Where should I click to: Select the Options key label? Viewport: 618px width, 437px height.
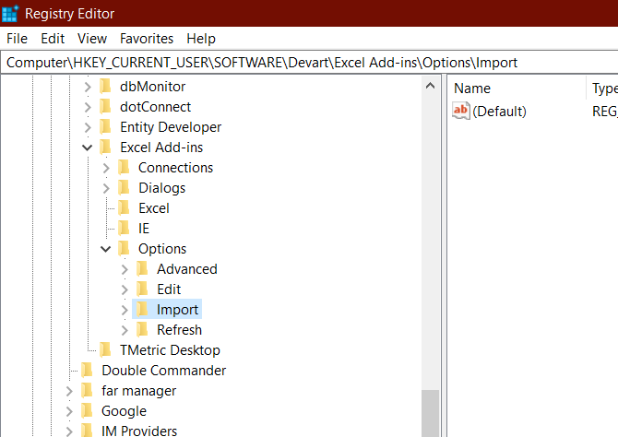[x=162, y=249]
